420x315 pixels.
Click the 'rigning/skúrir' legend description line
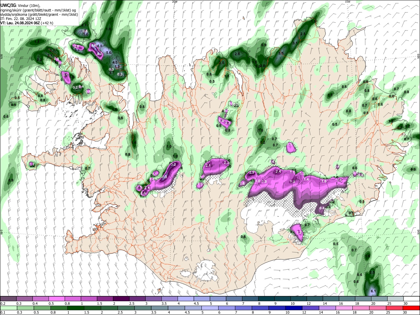pyautogui.click(x=39, y=10)
